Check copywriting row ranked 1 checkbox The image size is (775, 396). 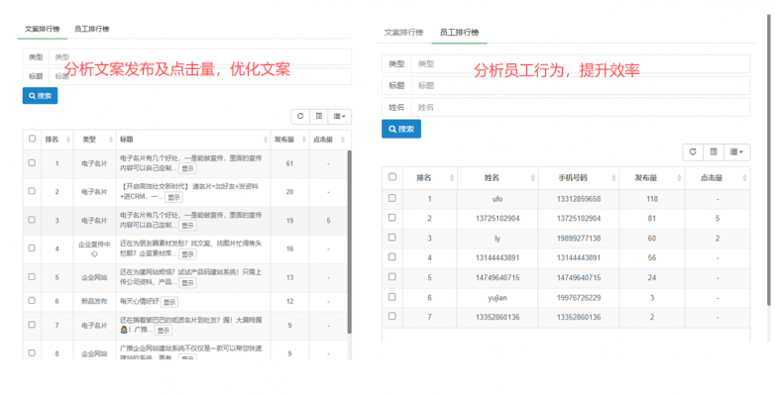(x=32, y=162)
